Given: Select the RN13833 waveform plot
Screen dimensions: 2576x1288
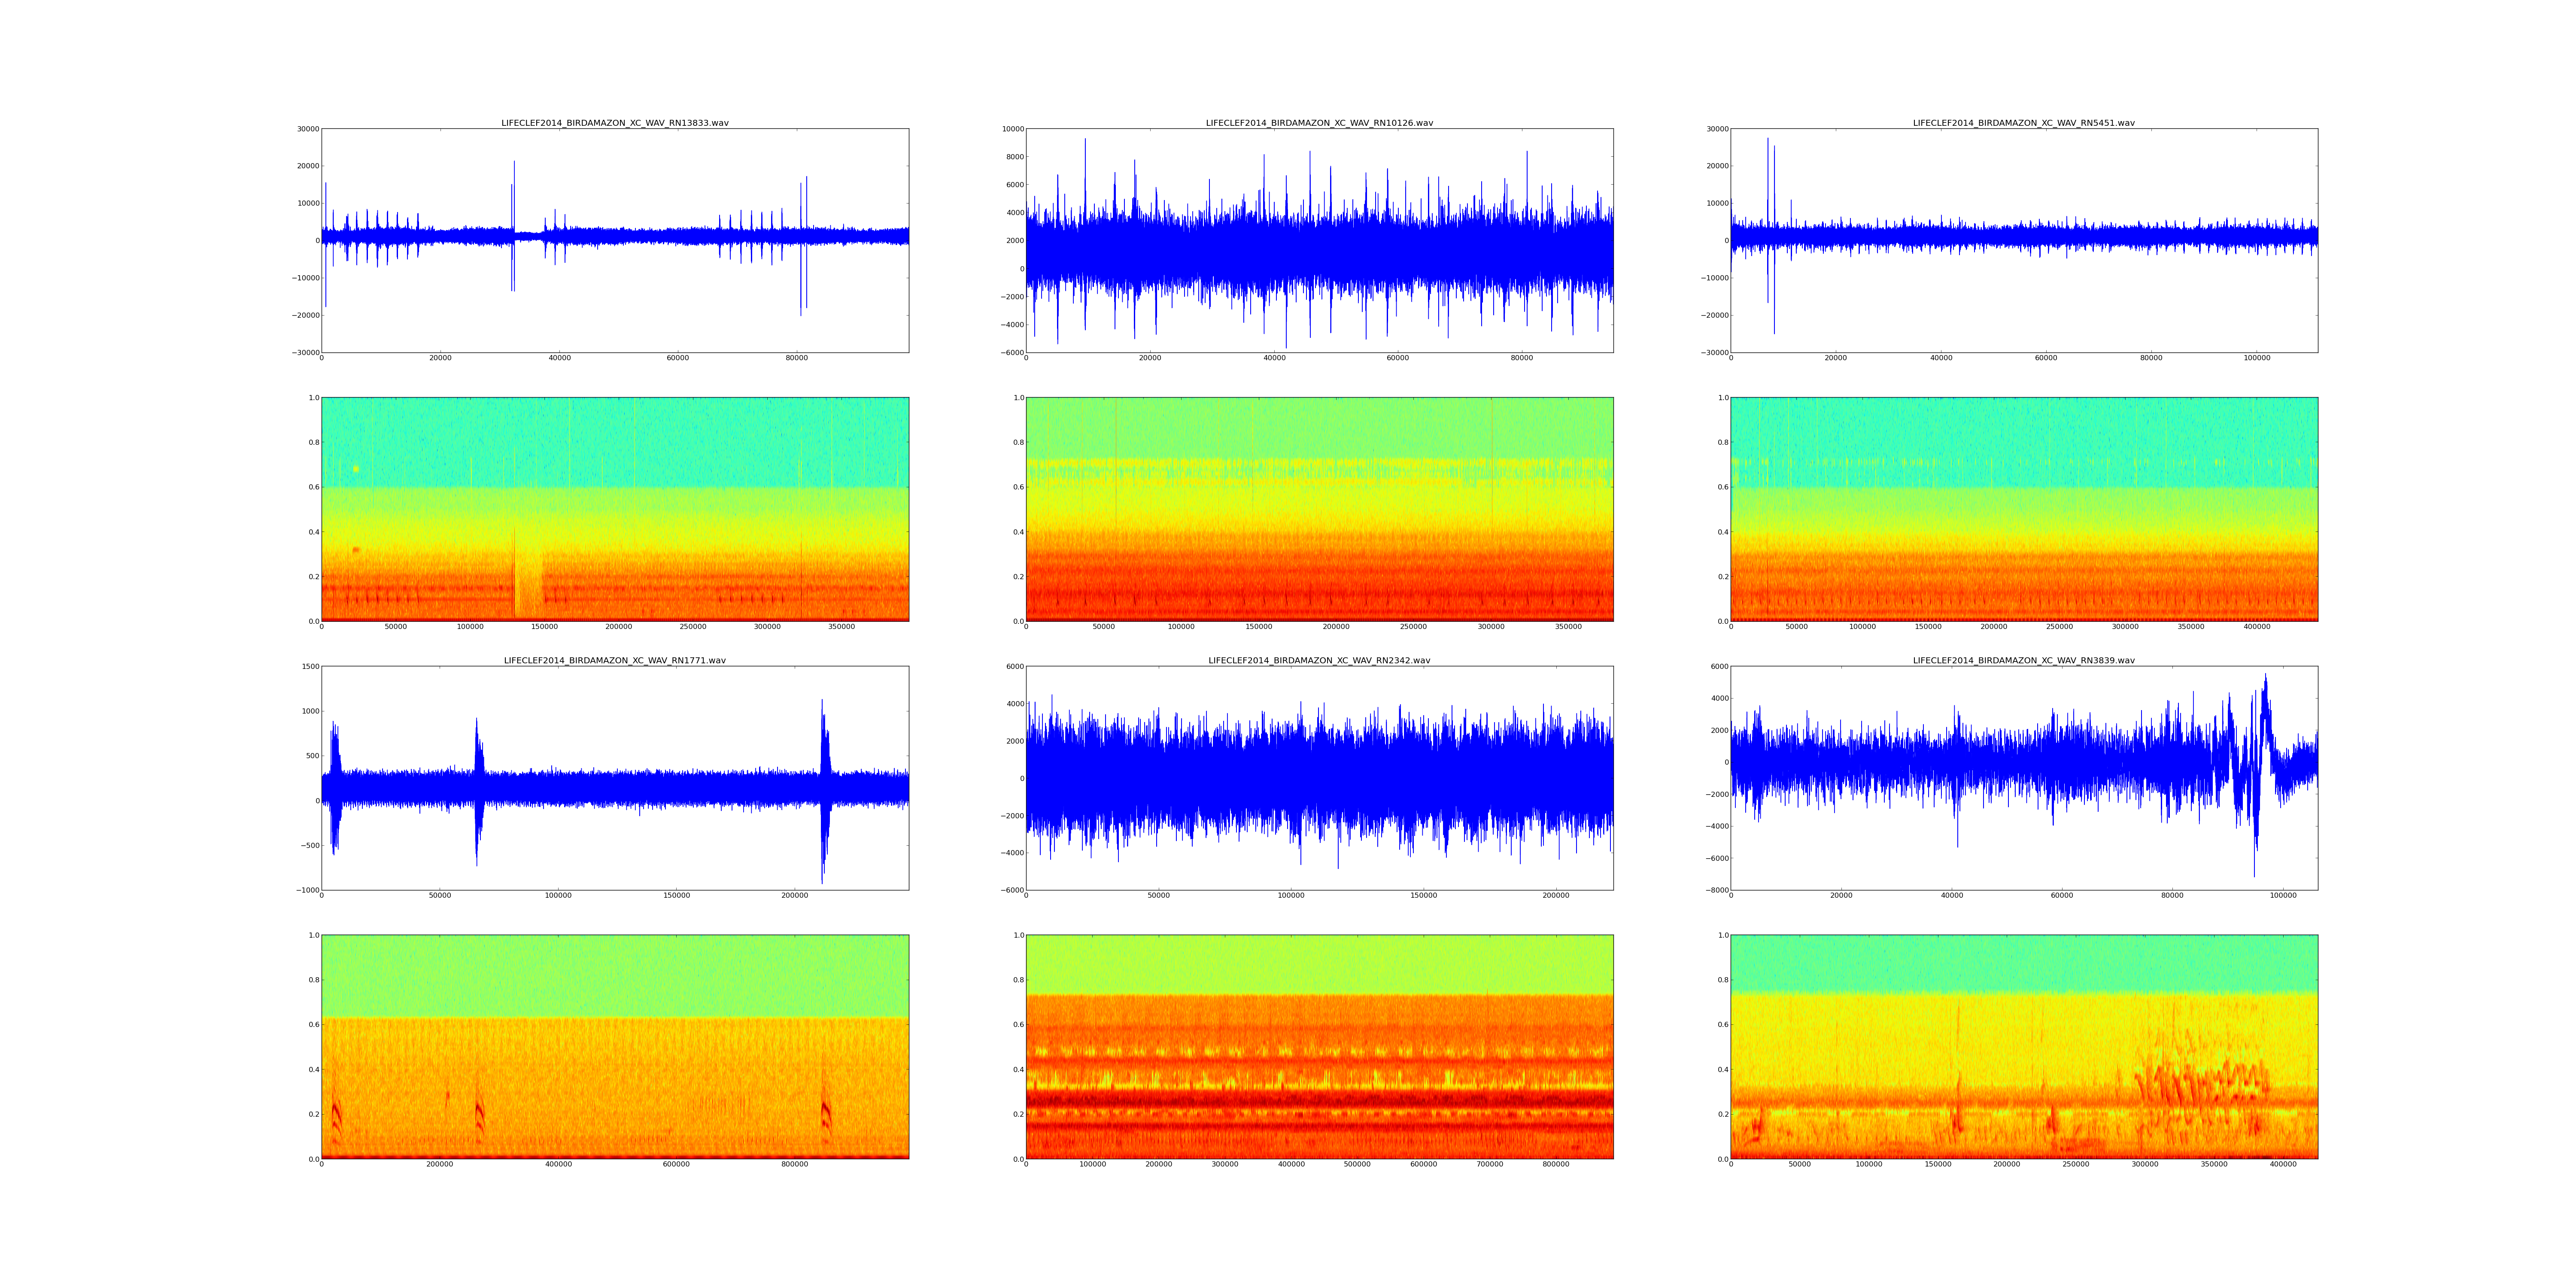Looking at the screenshot, I should (614, 240).
